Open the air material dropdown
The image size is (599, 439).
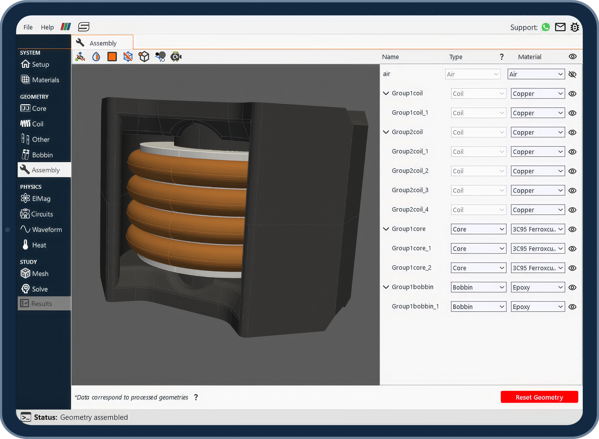(536, 74)
